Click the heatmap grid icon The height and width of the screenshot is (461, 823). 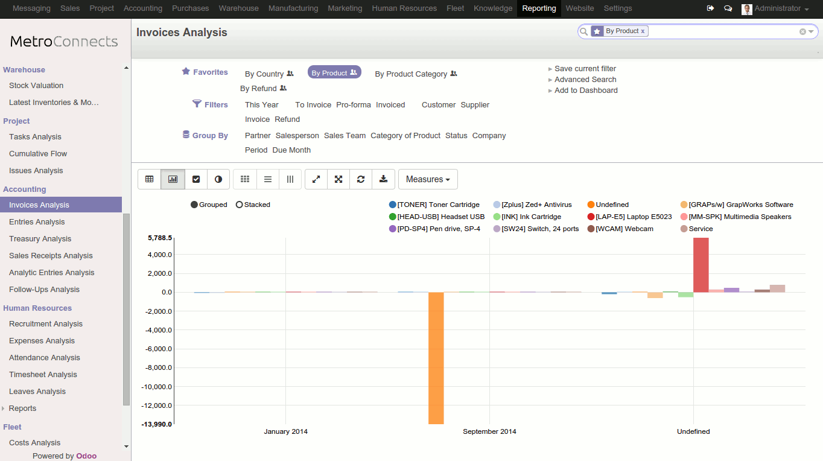[245, 179]
